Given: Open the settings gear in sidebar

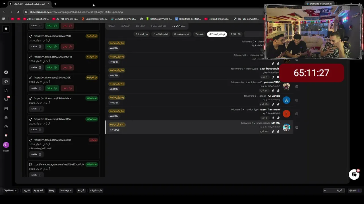Looking at the screenshot, I should coord(6,118).
